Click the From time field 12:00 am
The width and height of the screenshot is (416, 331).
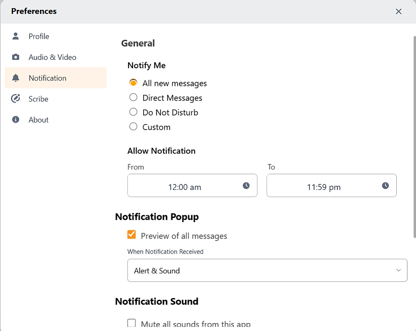click(192, 186)
